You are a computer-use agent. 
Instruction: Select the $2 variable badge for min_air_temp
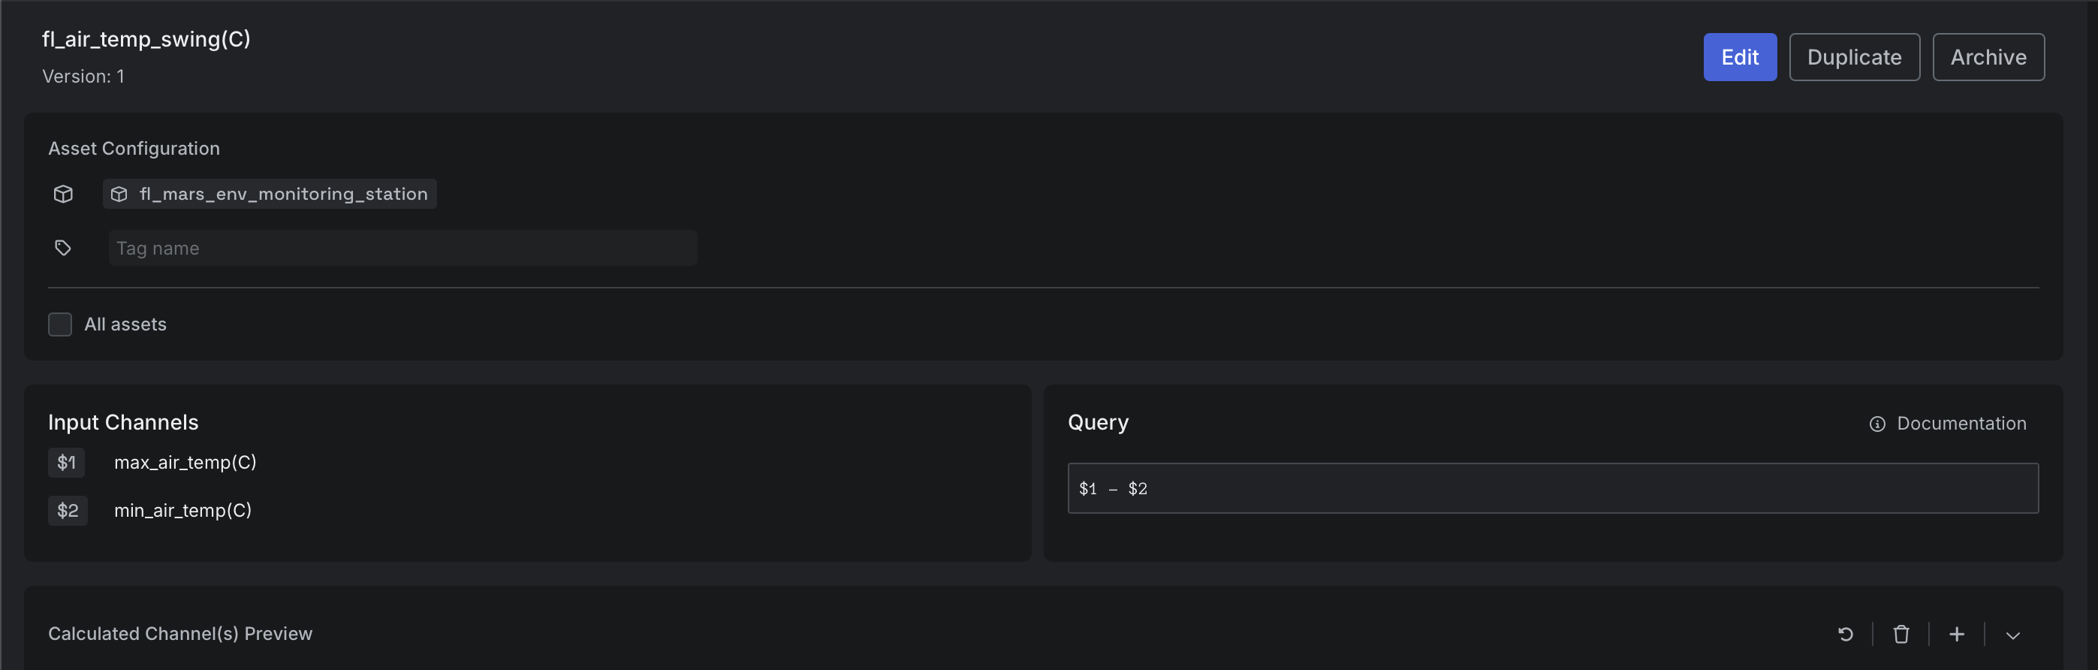[68, 510]
